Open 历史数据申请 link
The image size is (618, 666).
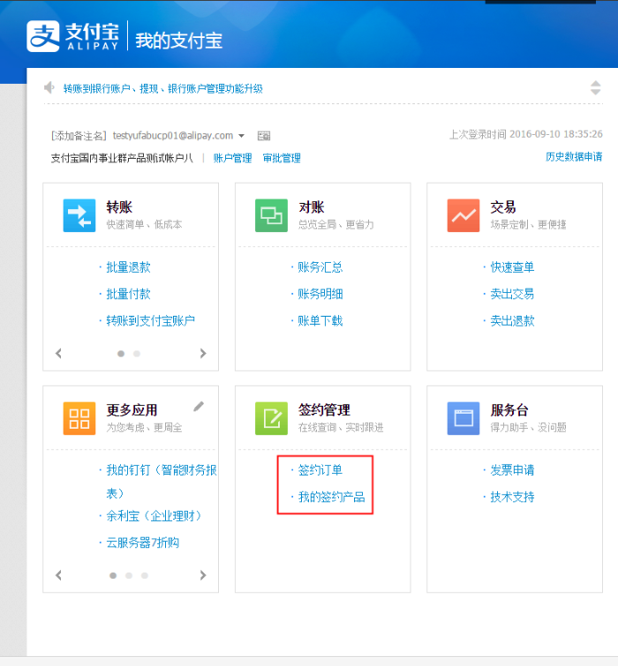point(574,157)
